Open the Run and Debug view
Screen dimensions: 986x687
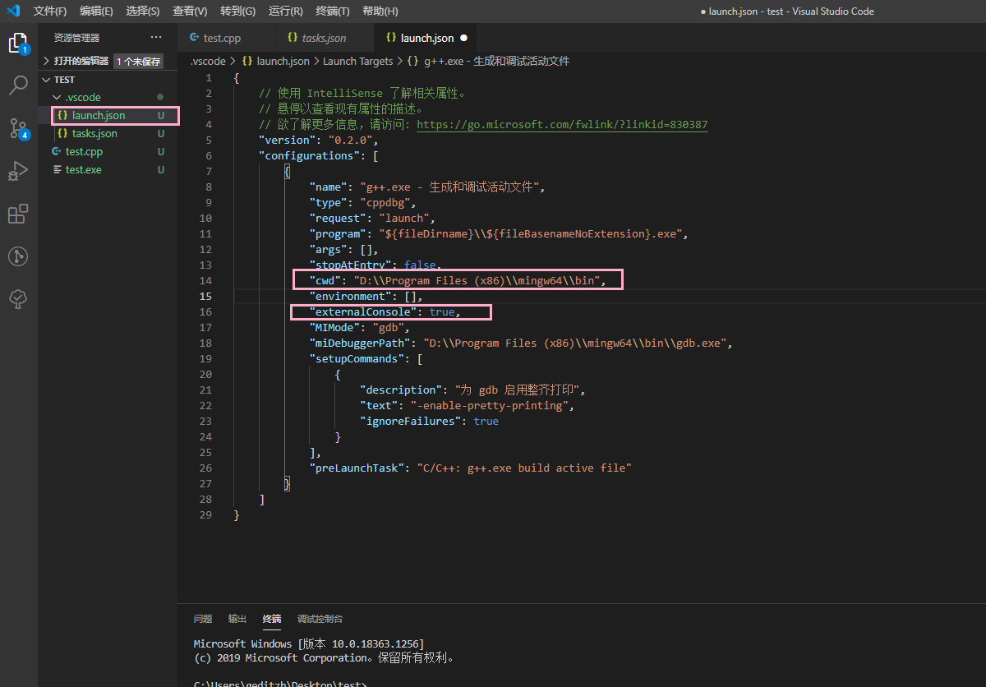[x=18, y=171]
